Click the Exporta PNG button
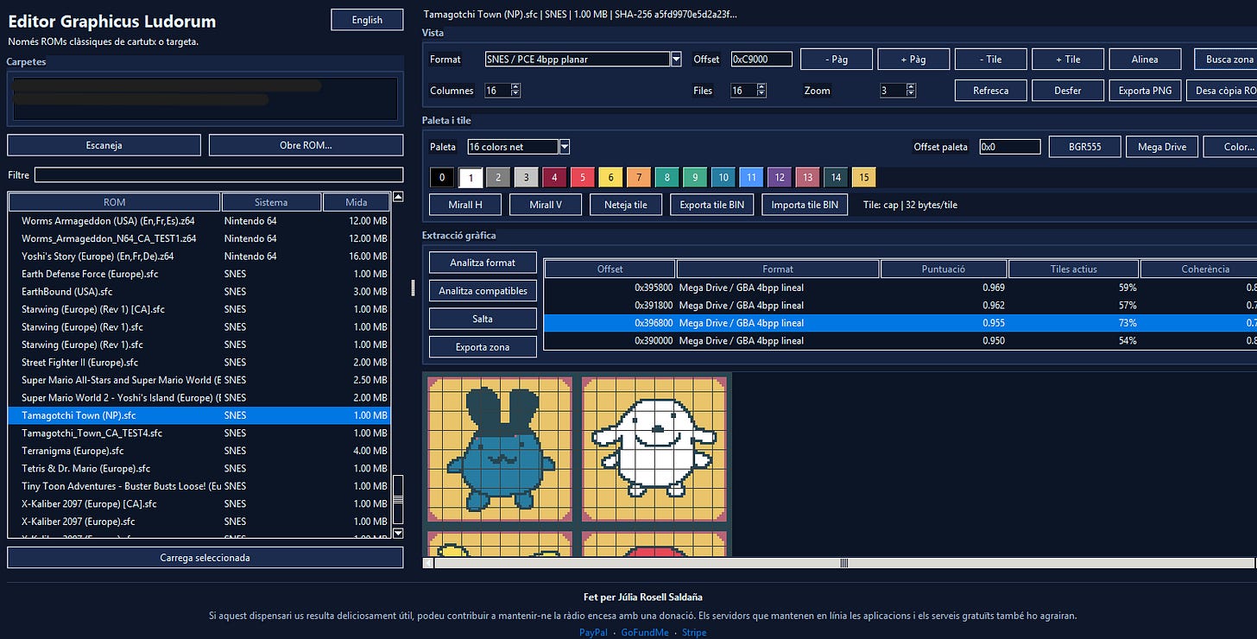The height and width of the screenshot is (639, 1257). pyautogui.click(x=1145, y=91)
